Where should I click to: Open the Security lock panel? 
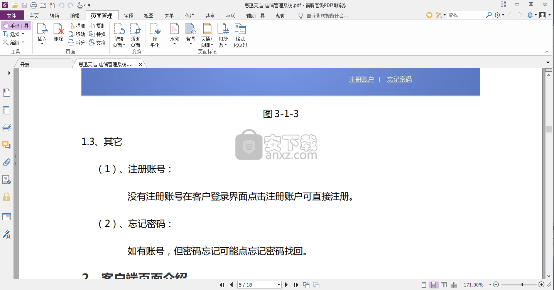point(7,197)
